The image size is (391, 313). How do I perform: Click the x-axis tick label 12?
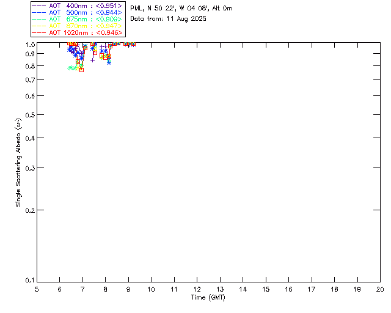point(197,289)
